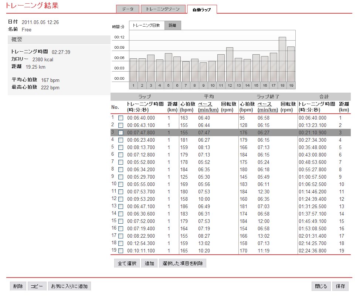Click the 閉じる button
This screenshot has width=363, height=296.
321,286
